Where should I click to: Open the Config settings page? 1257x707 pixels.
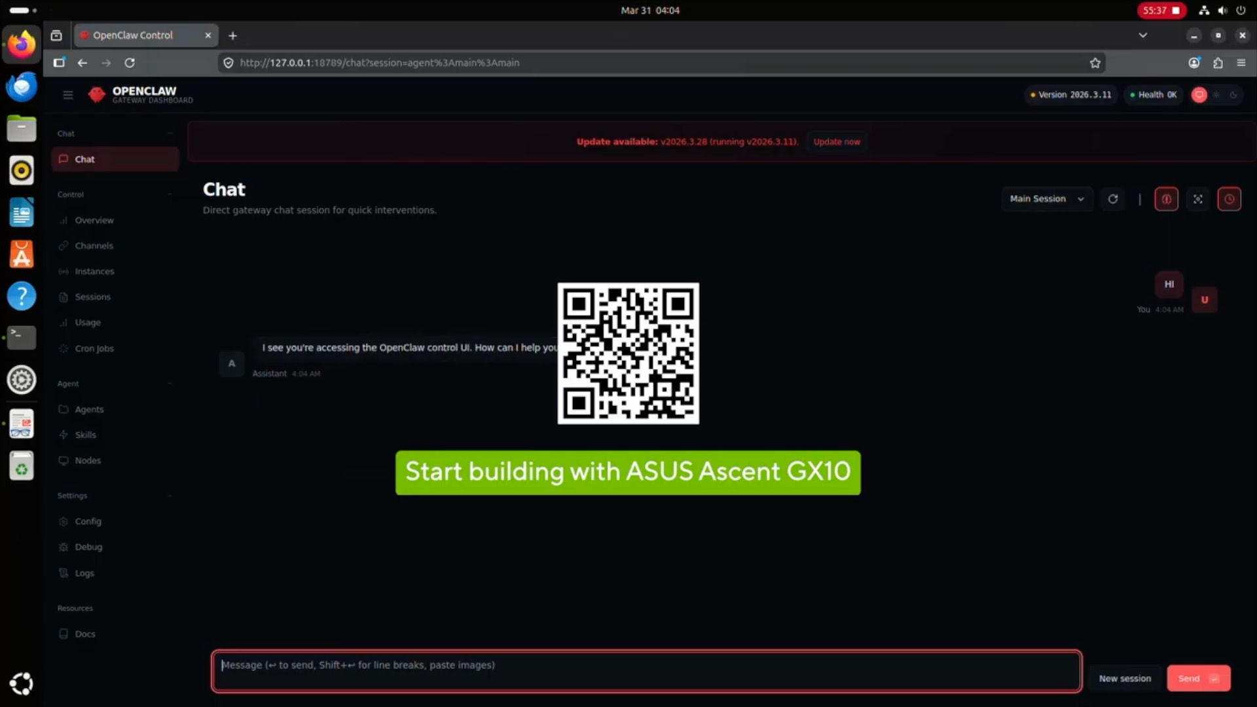click(115, 521)
